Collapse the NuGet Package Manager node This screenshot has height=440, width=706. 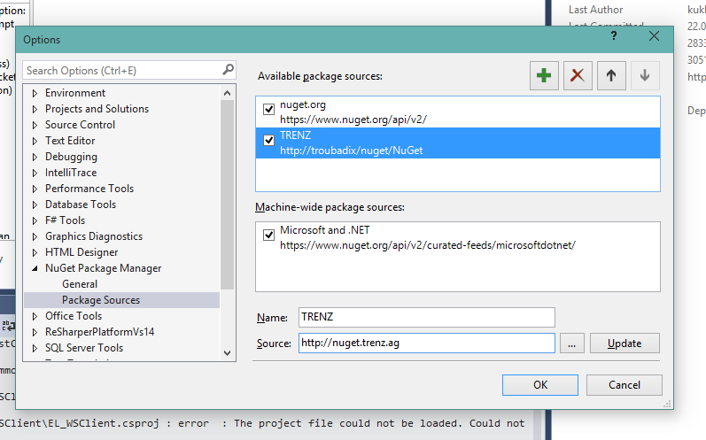click(x=35, y=268)
